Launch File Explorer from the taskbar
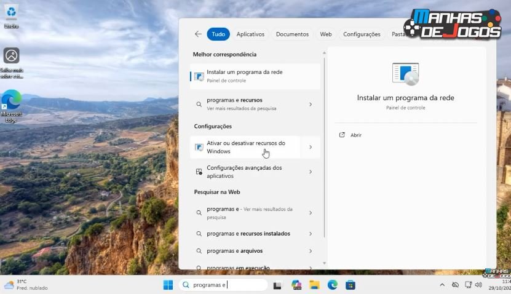511x294 pixels. click(314, 285)
